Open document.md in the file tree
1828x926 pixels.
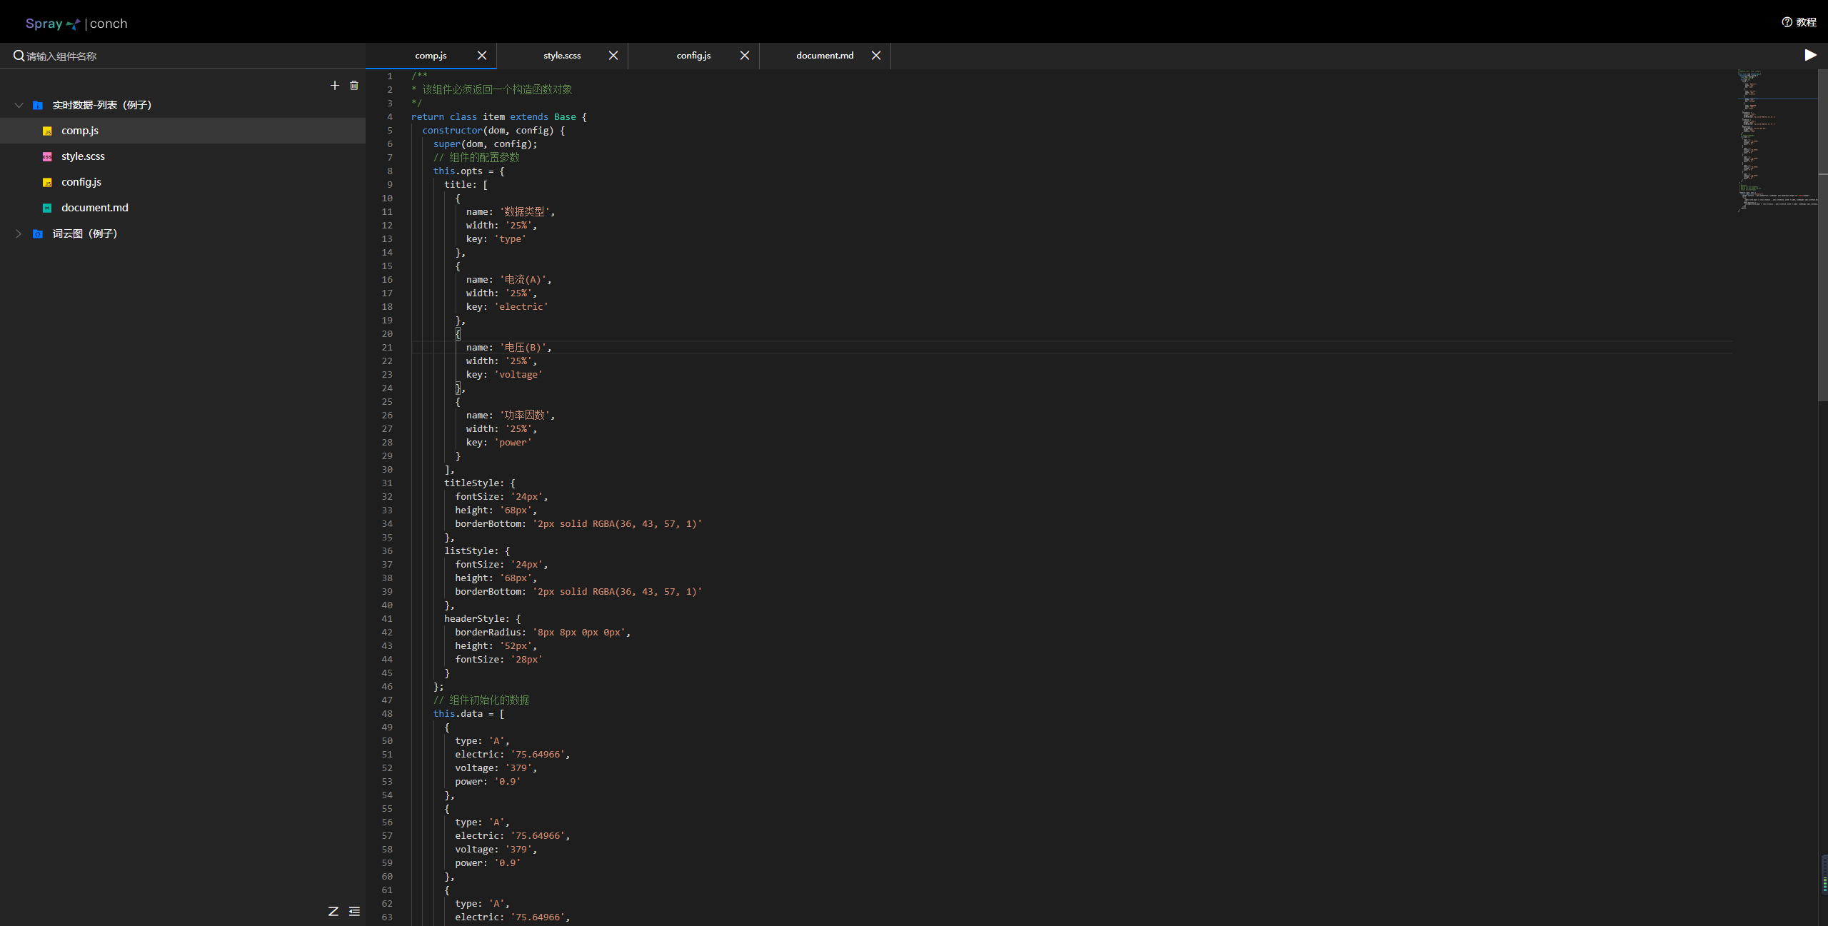click(95, 208)
